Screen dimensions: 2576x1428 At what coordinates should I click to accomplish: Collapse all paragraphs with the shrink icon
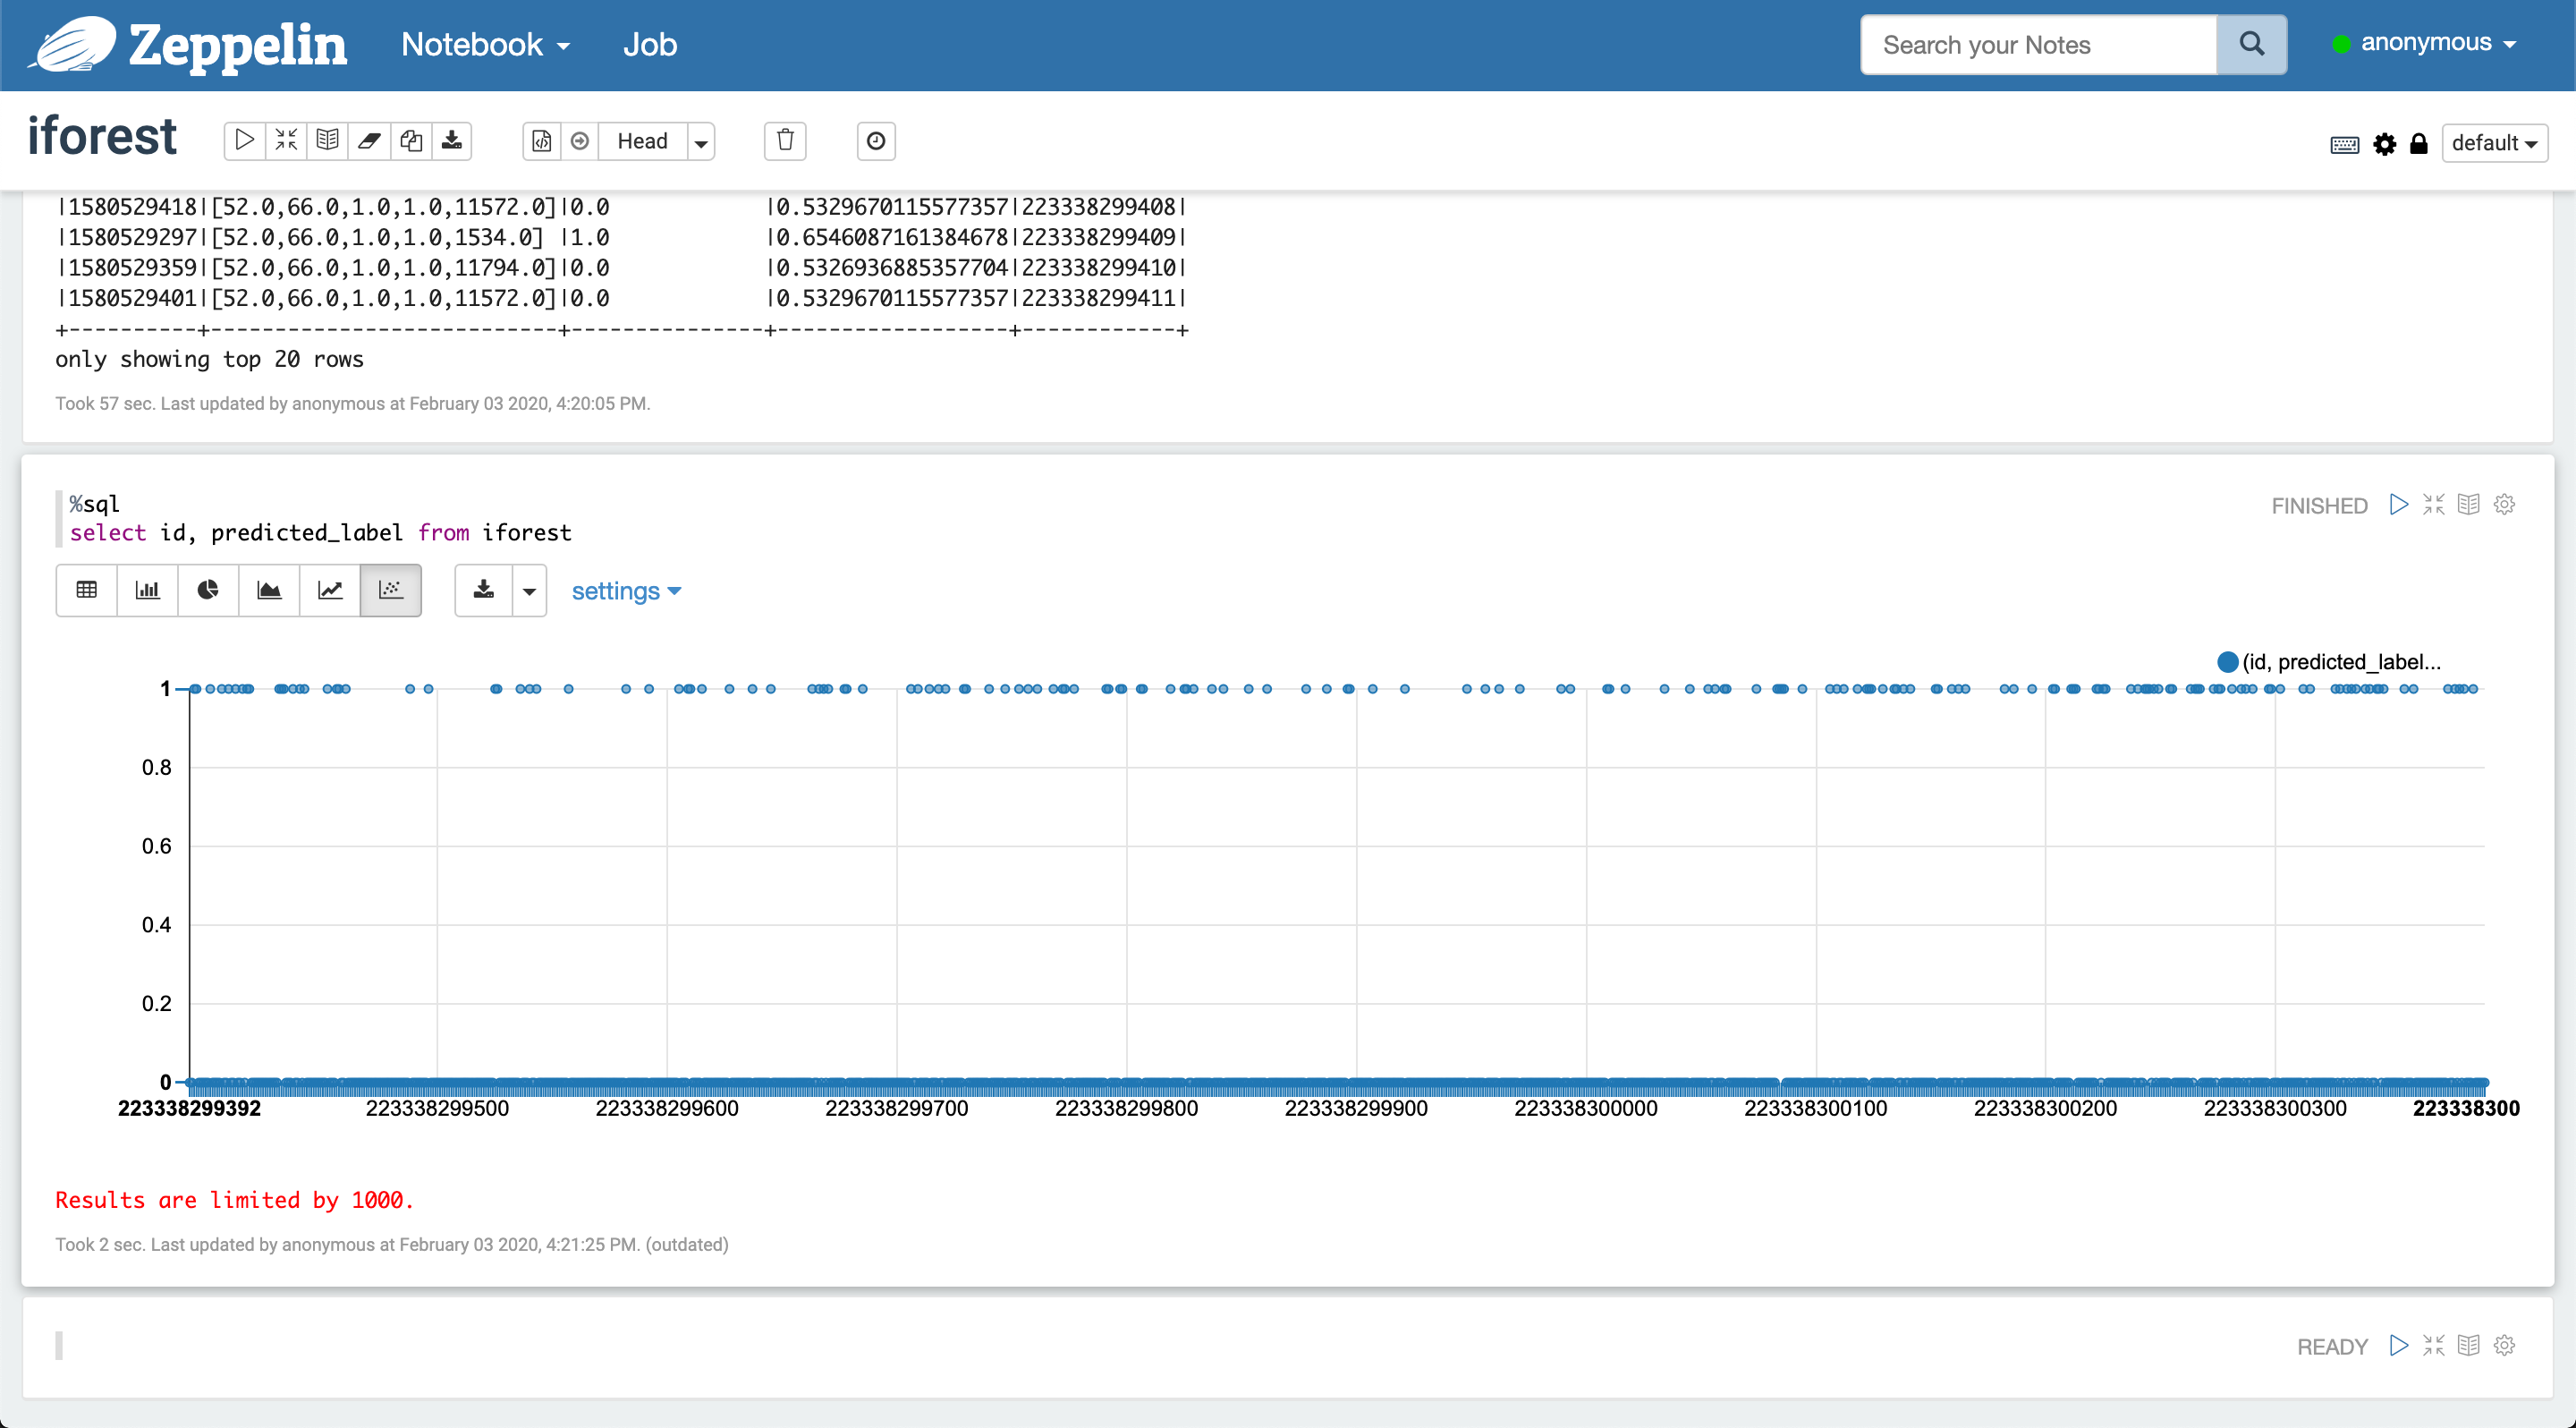tap(285, 141)
